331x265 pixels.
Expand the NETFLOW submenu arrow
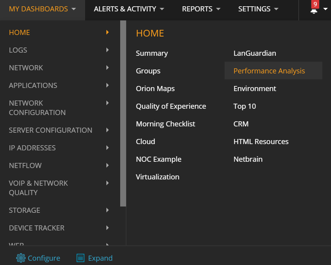coord(108,165)
